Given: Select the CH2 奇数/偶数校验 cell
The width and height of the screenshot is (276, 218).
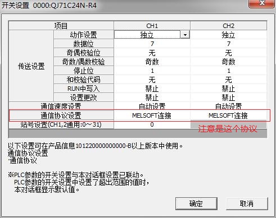Looking at the screenshot, I should coord(228,62).
